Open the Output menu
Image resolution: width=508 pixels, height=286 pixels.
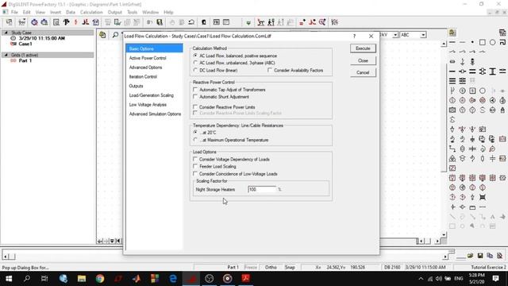coord(114,12)
